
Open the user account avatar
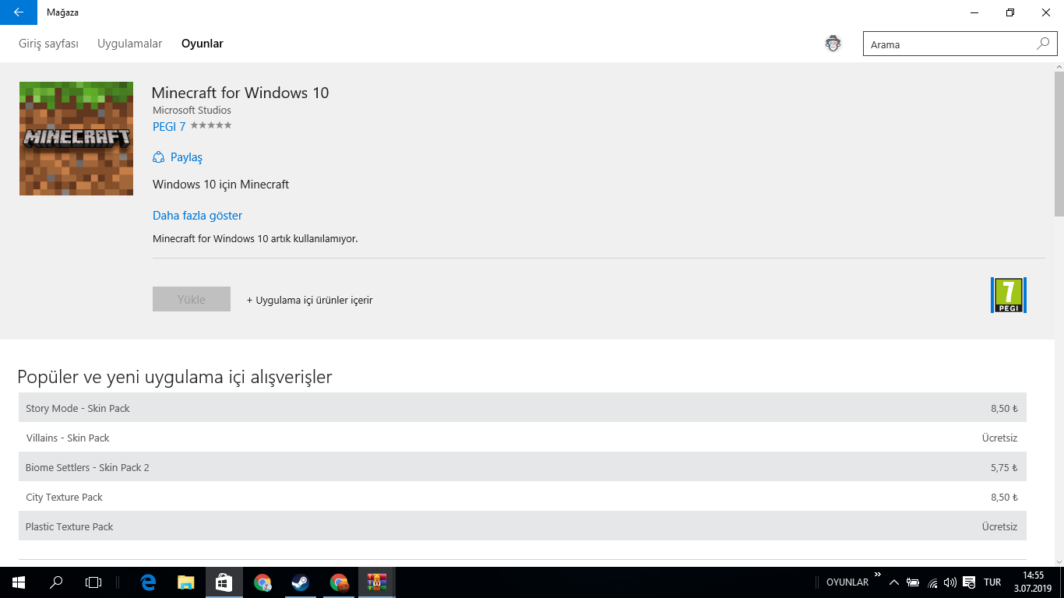coord(833,44)
